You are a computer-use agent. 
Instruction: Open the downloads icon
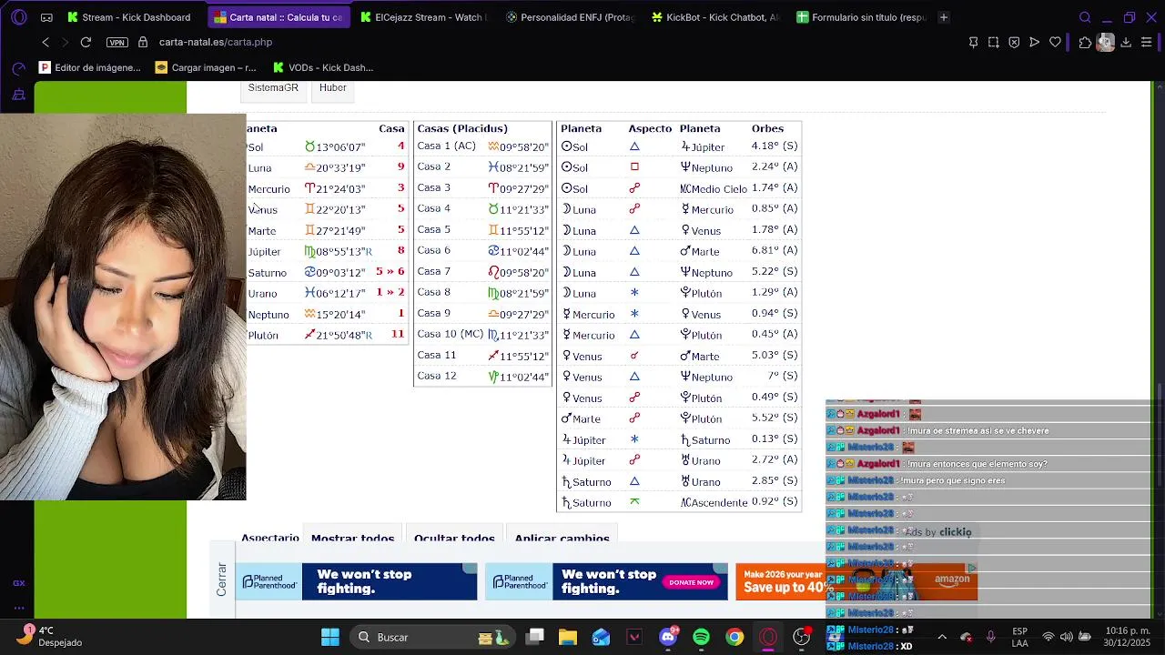coord(1126,42)
